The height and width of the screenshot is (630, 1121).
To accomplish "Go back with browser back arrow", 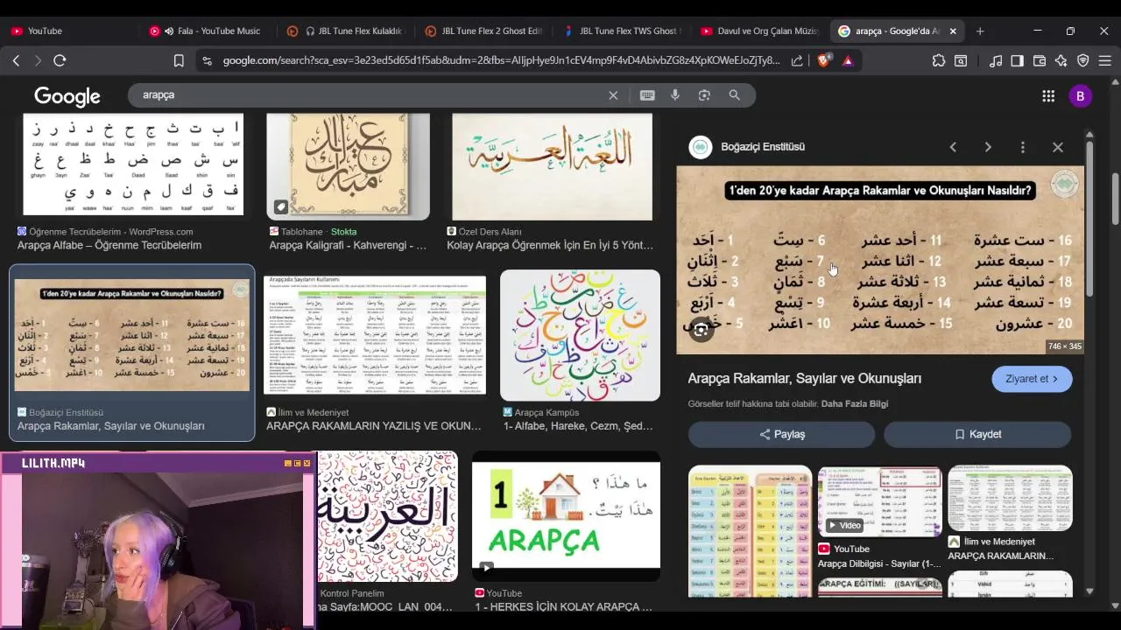I will click(x=16, y=60).
